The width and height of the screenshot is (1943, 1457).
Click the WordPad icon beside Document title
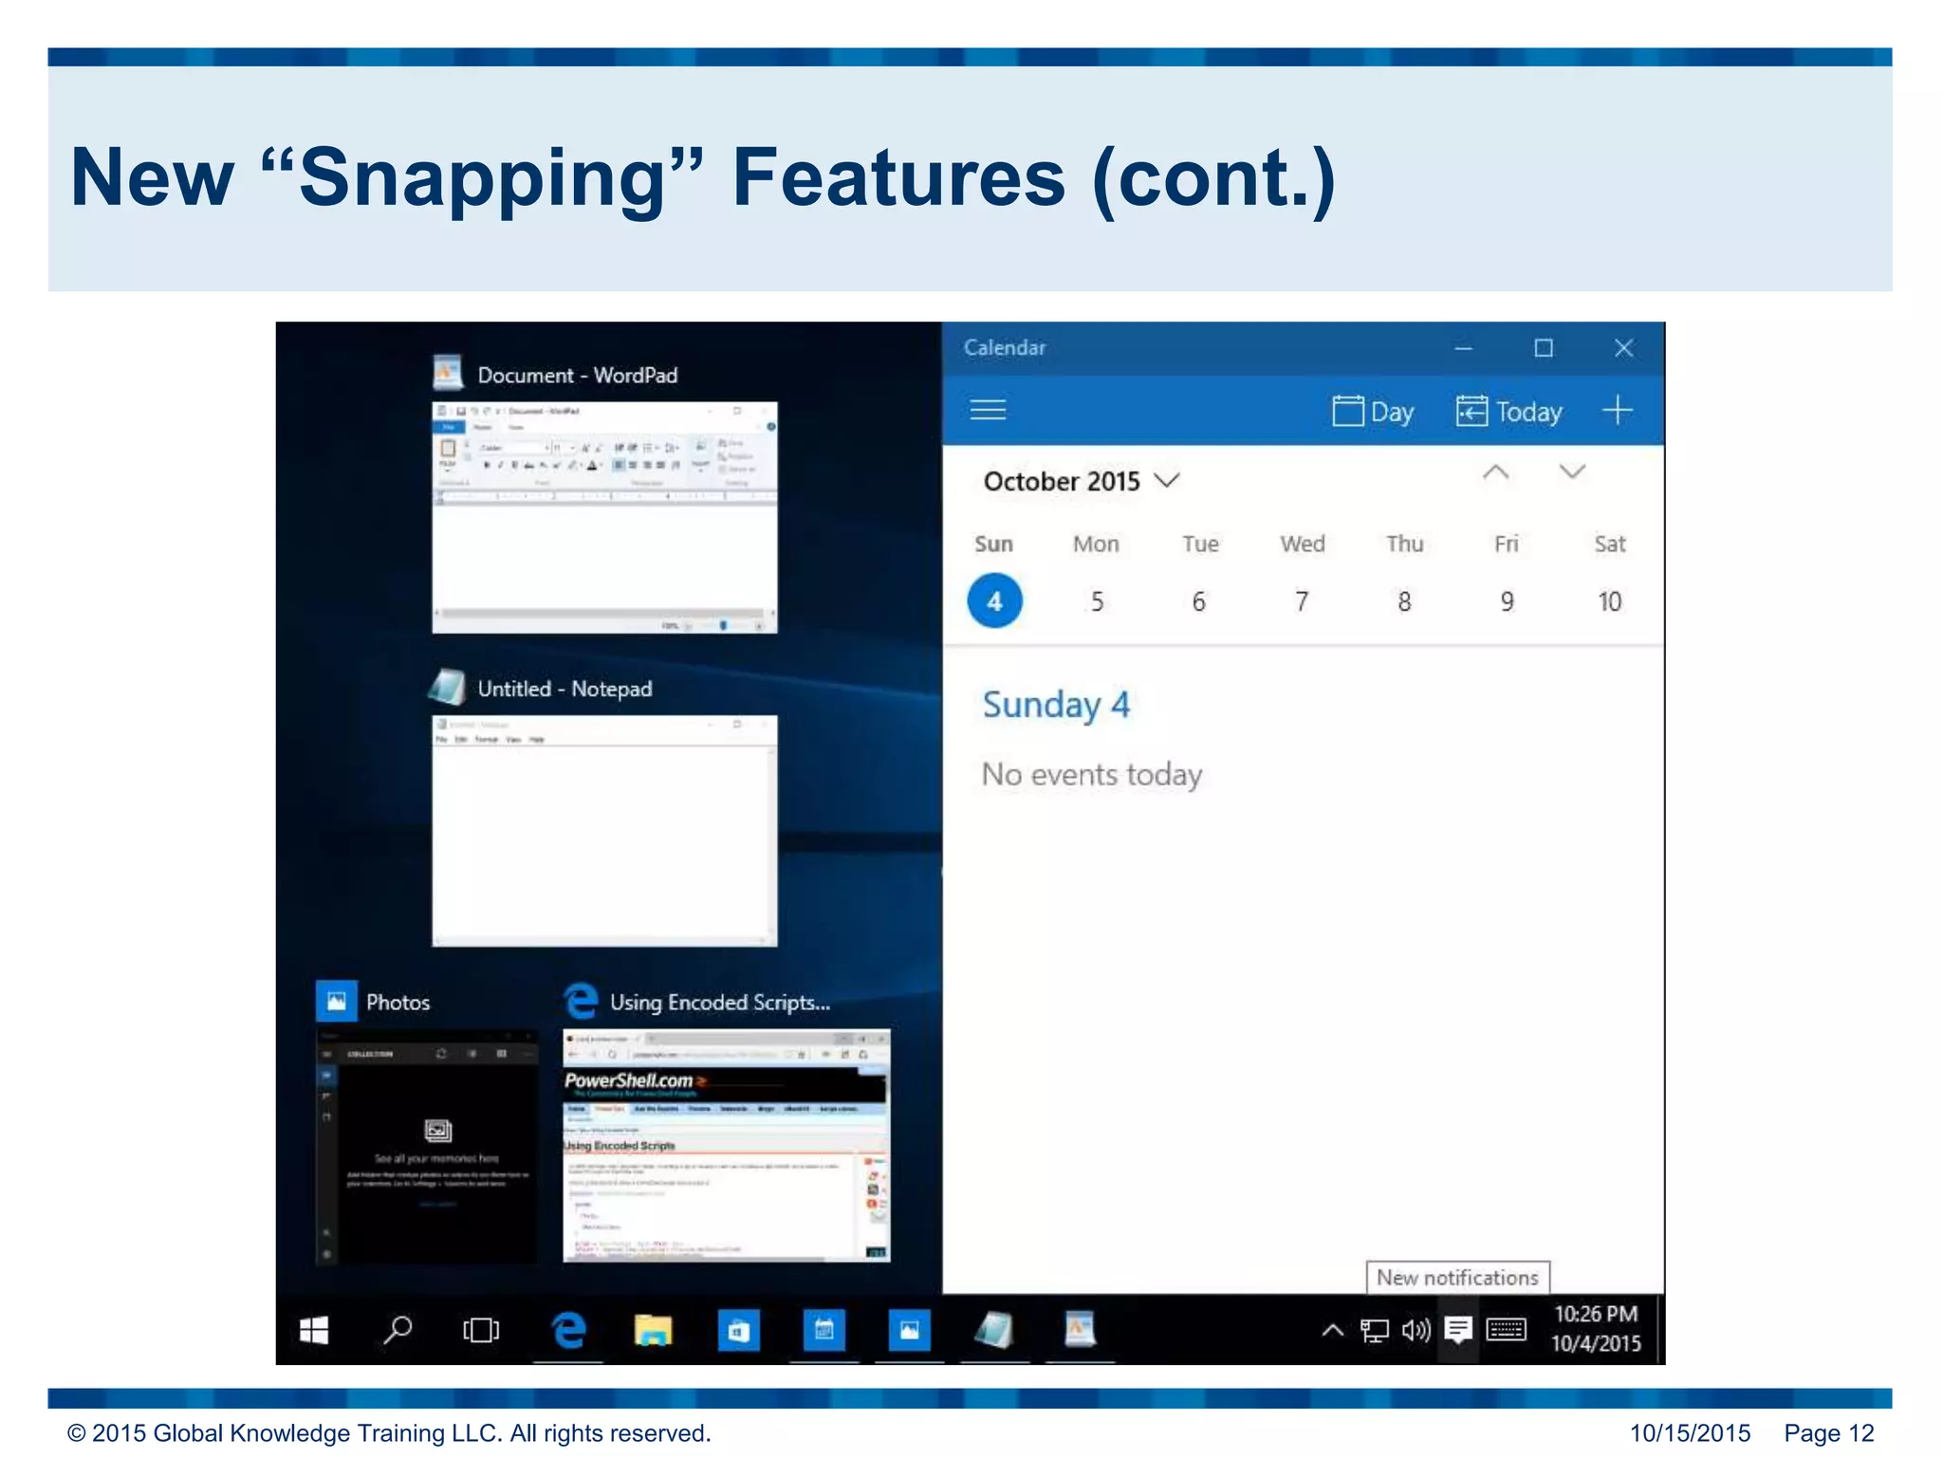pyautogui.click(x=448, y=374)
